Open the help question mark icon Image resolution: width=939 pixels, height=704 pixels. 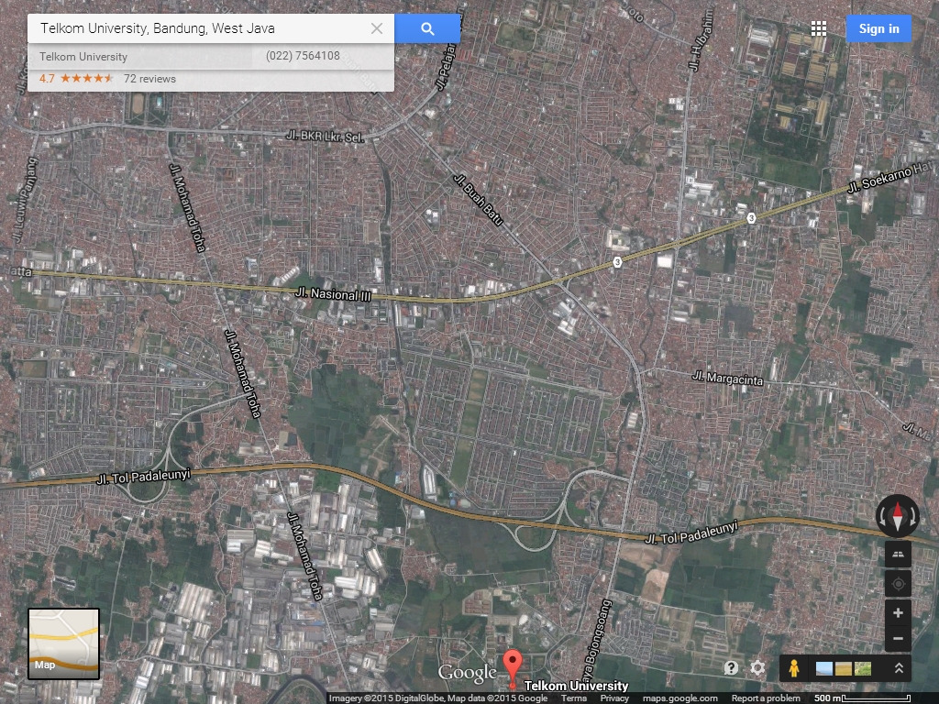coord(731,667)
